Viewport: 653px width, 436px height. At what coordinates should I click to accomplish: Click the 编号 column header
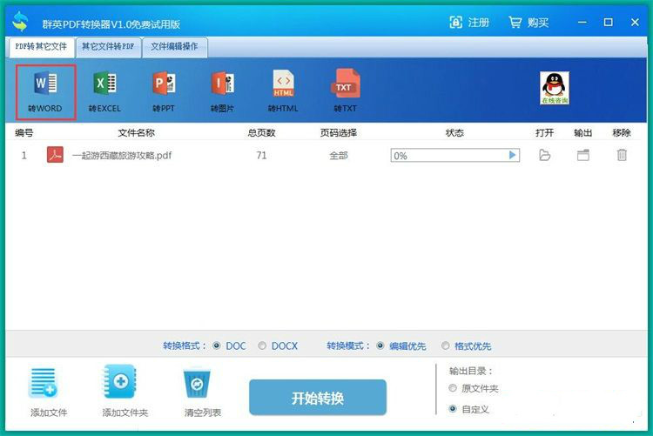(x=24, y=132)
